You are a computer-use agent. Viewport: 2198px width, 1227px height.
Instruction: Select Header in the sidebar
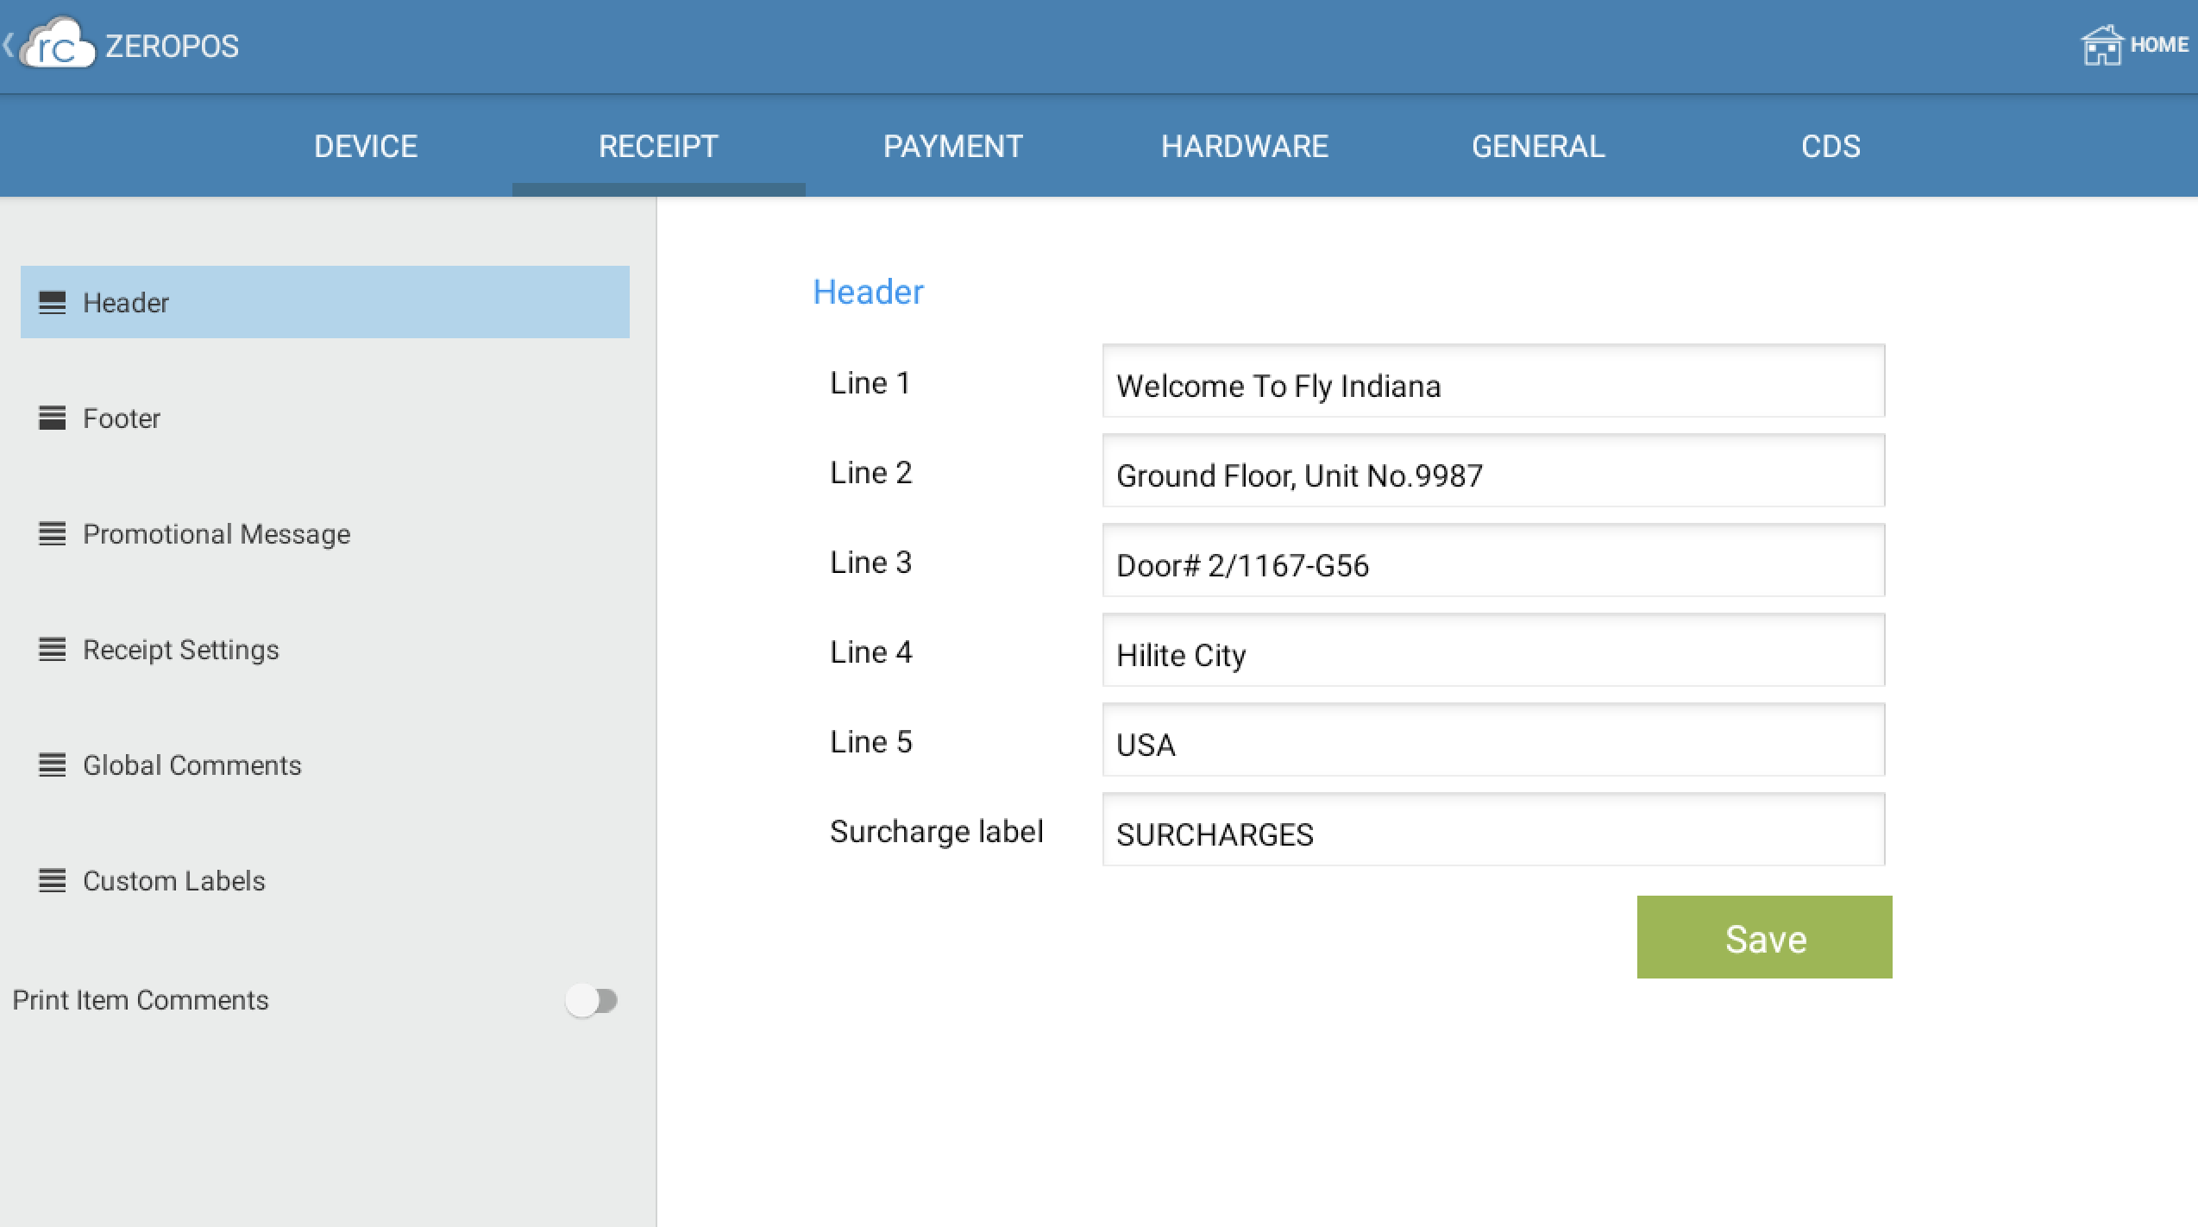click(325, 302)
